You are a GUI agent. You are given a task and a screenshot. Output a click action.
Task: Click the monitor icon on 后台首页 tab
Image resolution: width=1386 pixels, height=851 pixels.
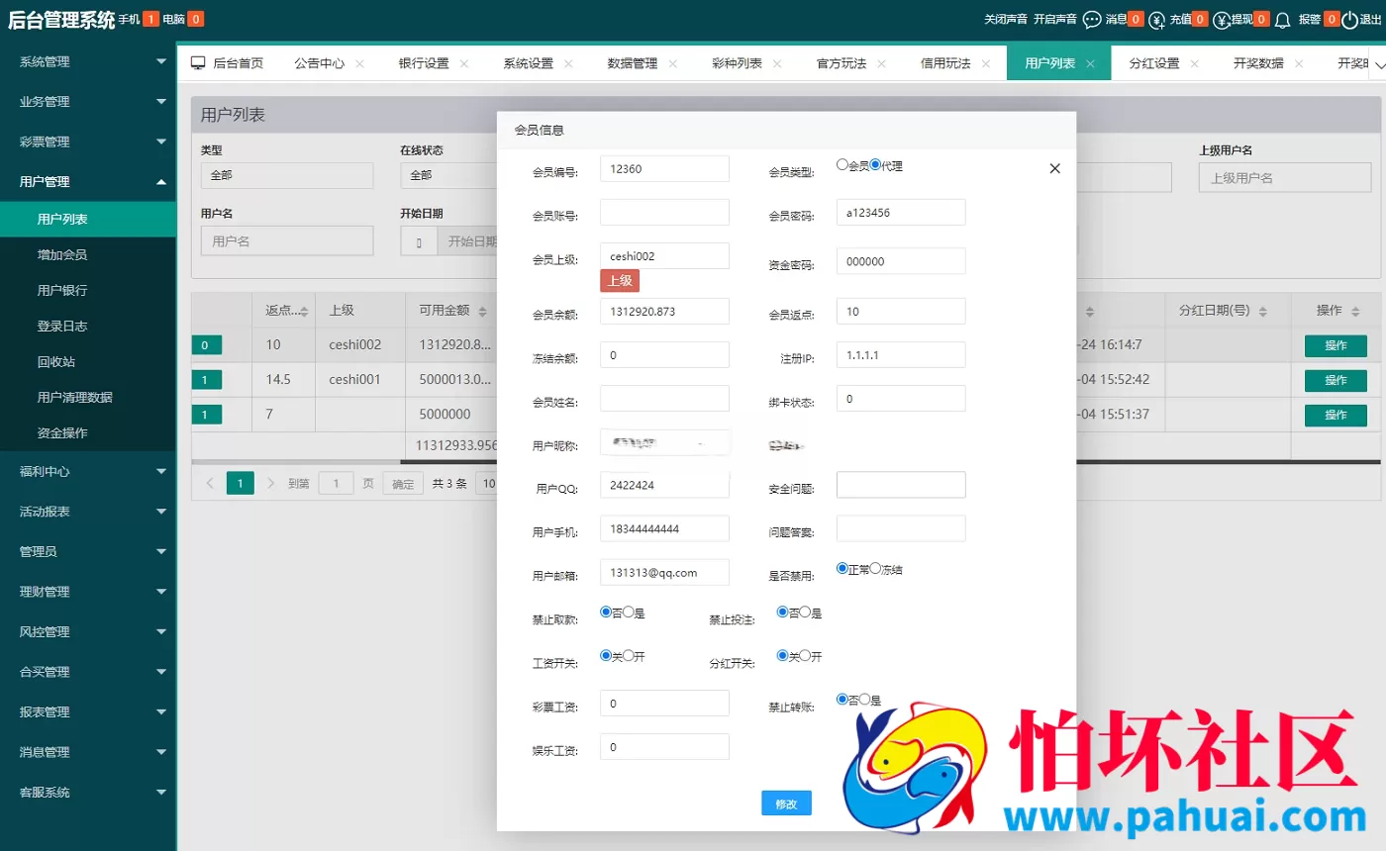tap(198, 62)
